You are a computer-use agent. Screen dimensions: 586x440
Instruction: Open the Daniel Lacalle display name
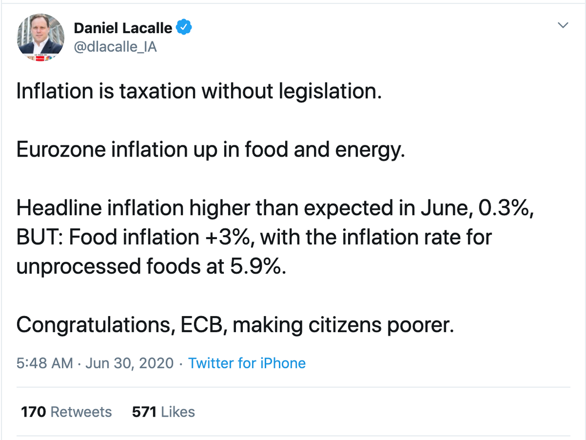(x=123, y=28)
